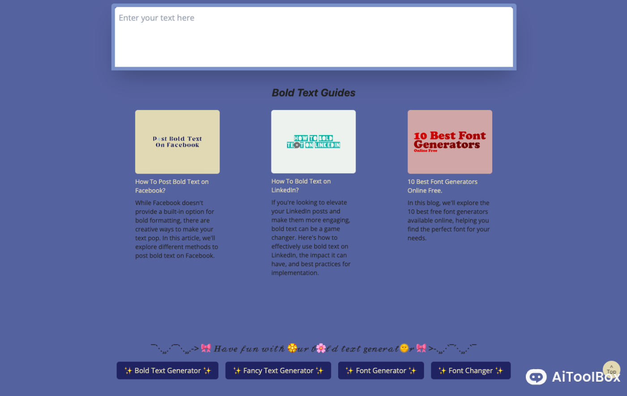Click the LinkedIn posts description paragraph

pos(311,238)
